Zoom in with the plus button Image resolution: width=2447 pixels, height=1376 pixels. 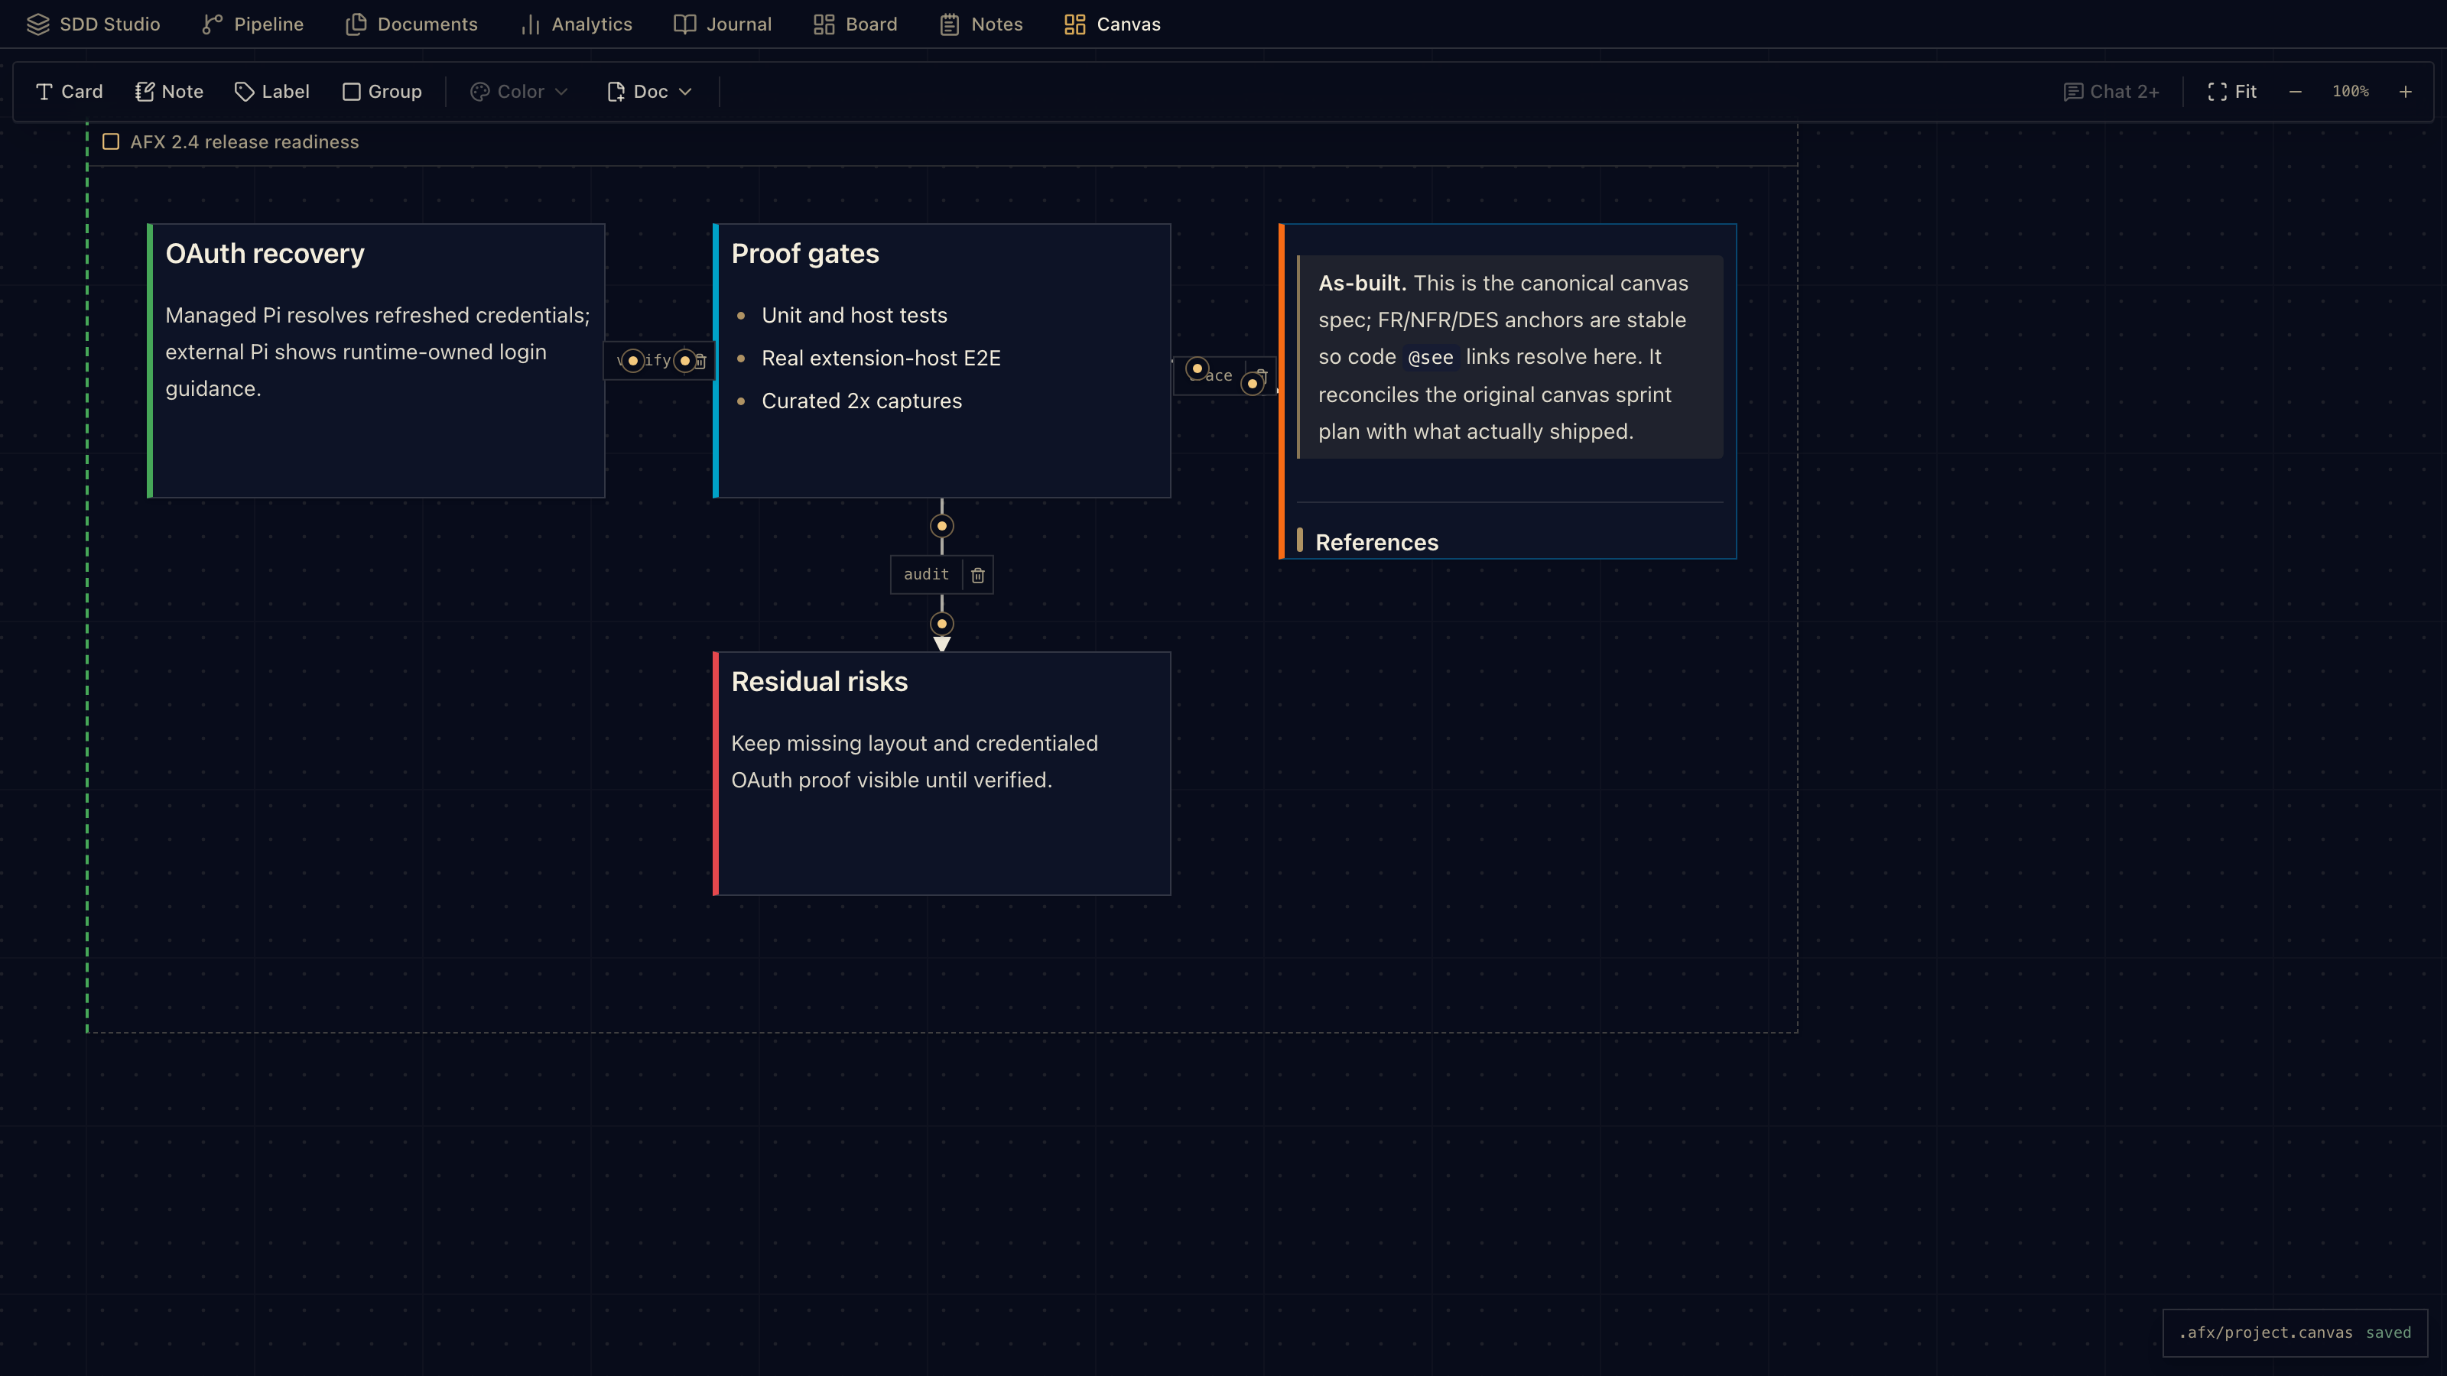point(2405,91)
